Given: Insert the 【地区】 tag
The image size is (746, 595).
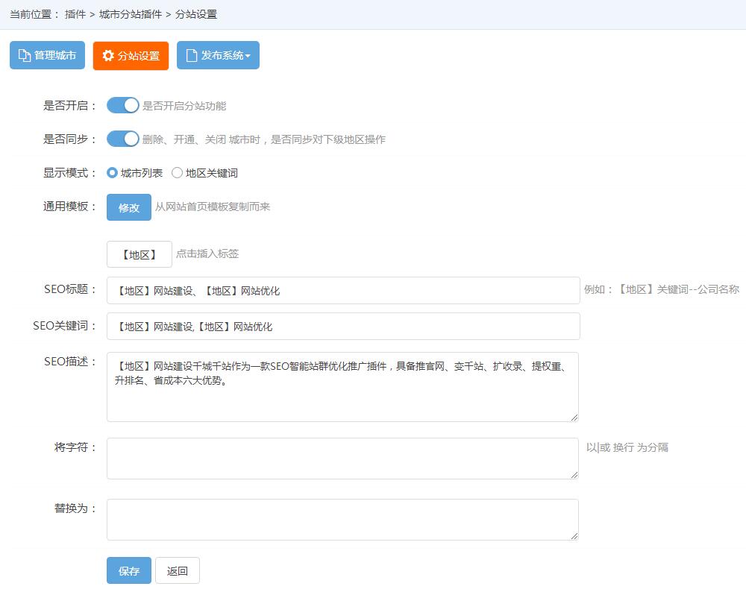Looking at the screenshot, I should (x=139, y=254).
